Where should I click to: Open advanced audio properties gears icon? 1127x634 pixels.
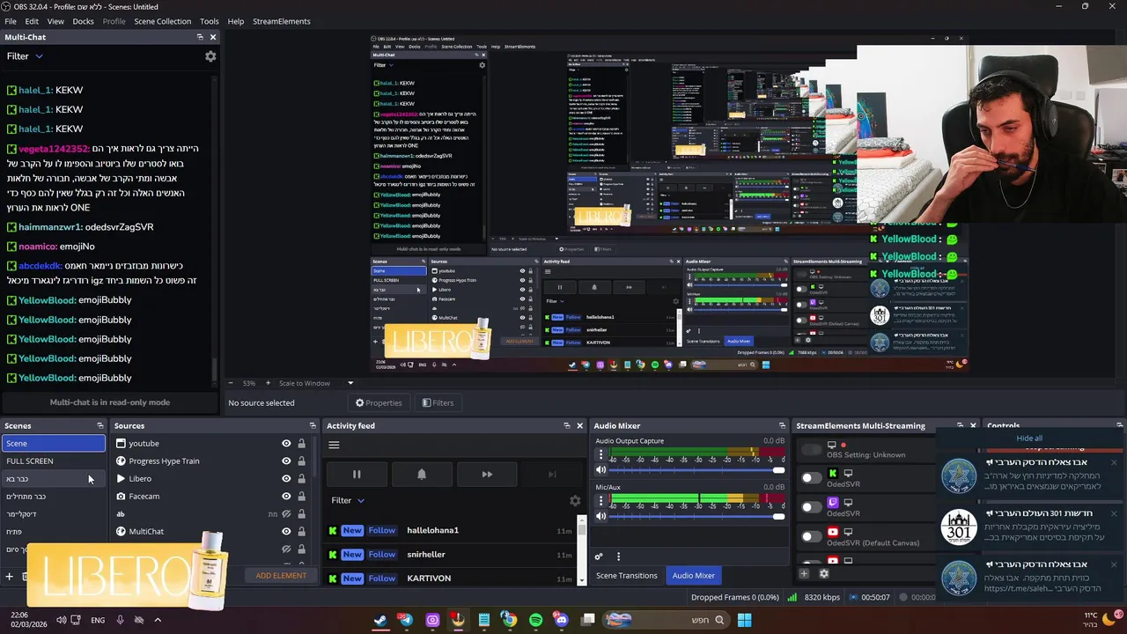[599, 557]
